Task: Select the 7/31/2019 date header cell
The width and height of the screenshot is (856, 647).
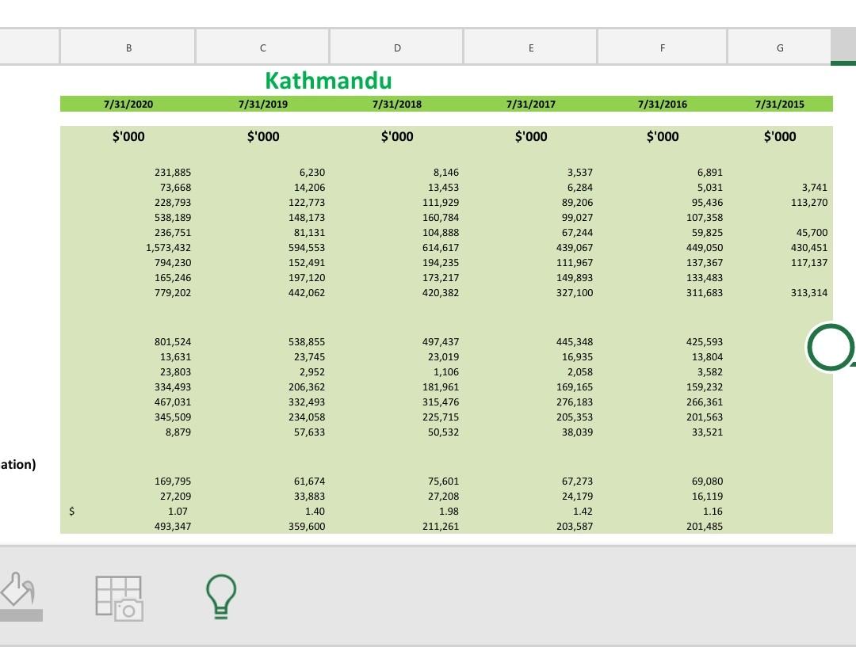Action: click(x=262, y=105)
